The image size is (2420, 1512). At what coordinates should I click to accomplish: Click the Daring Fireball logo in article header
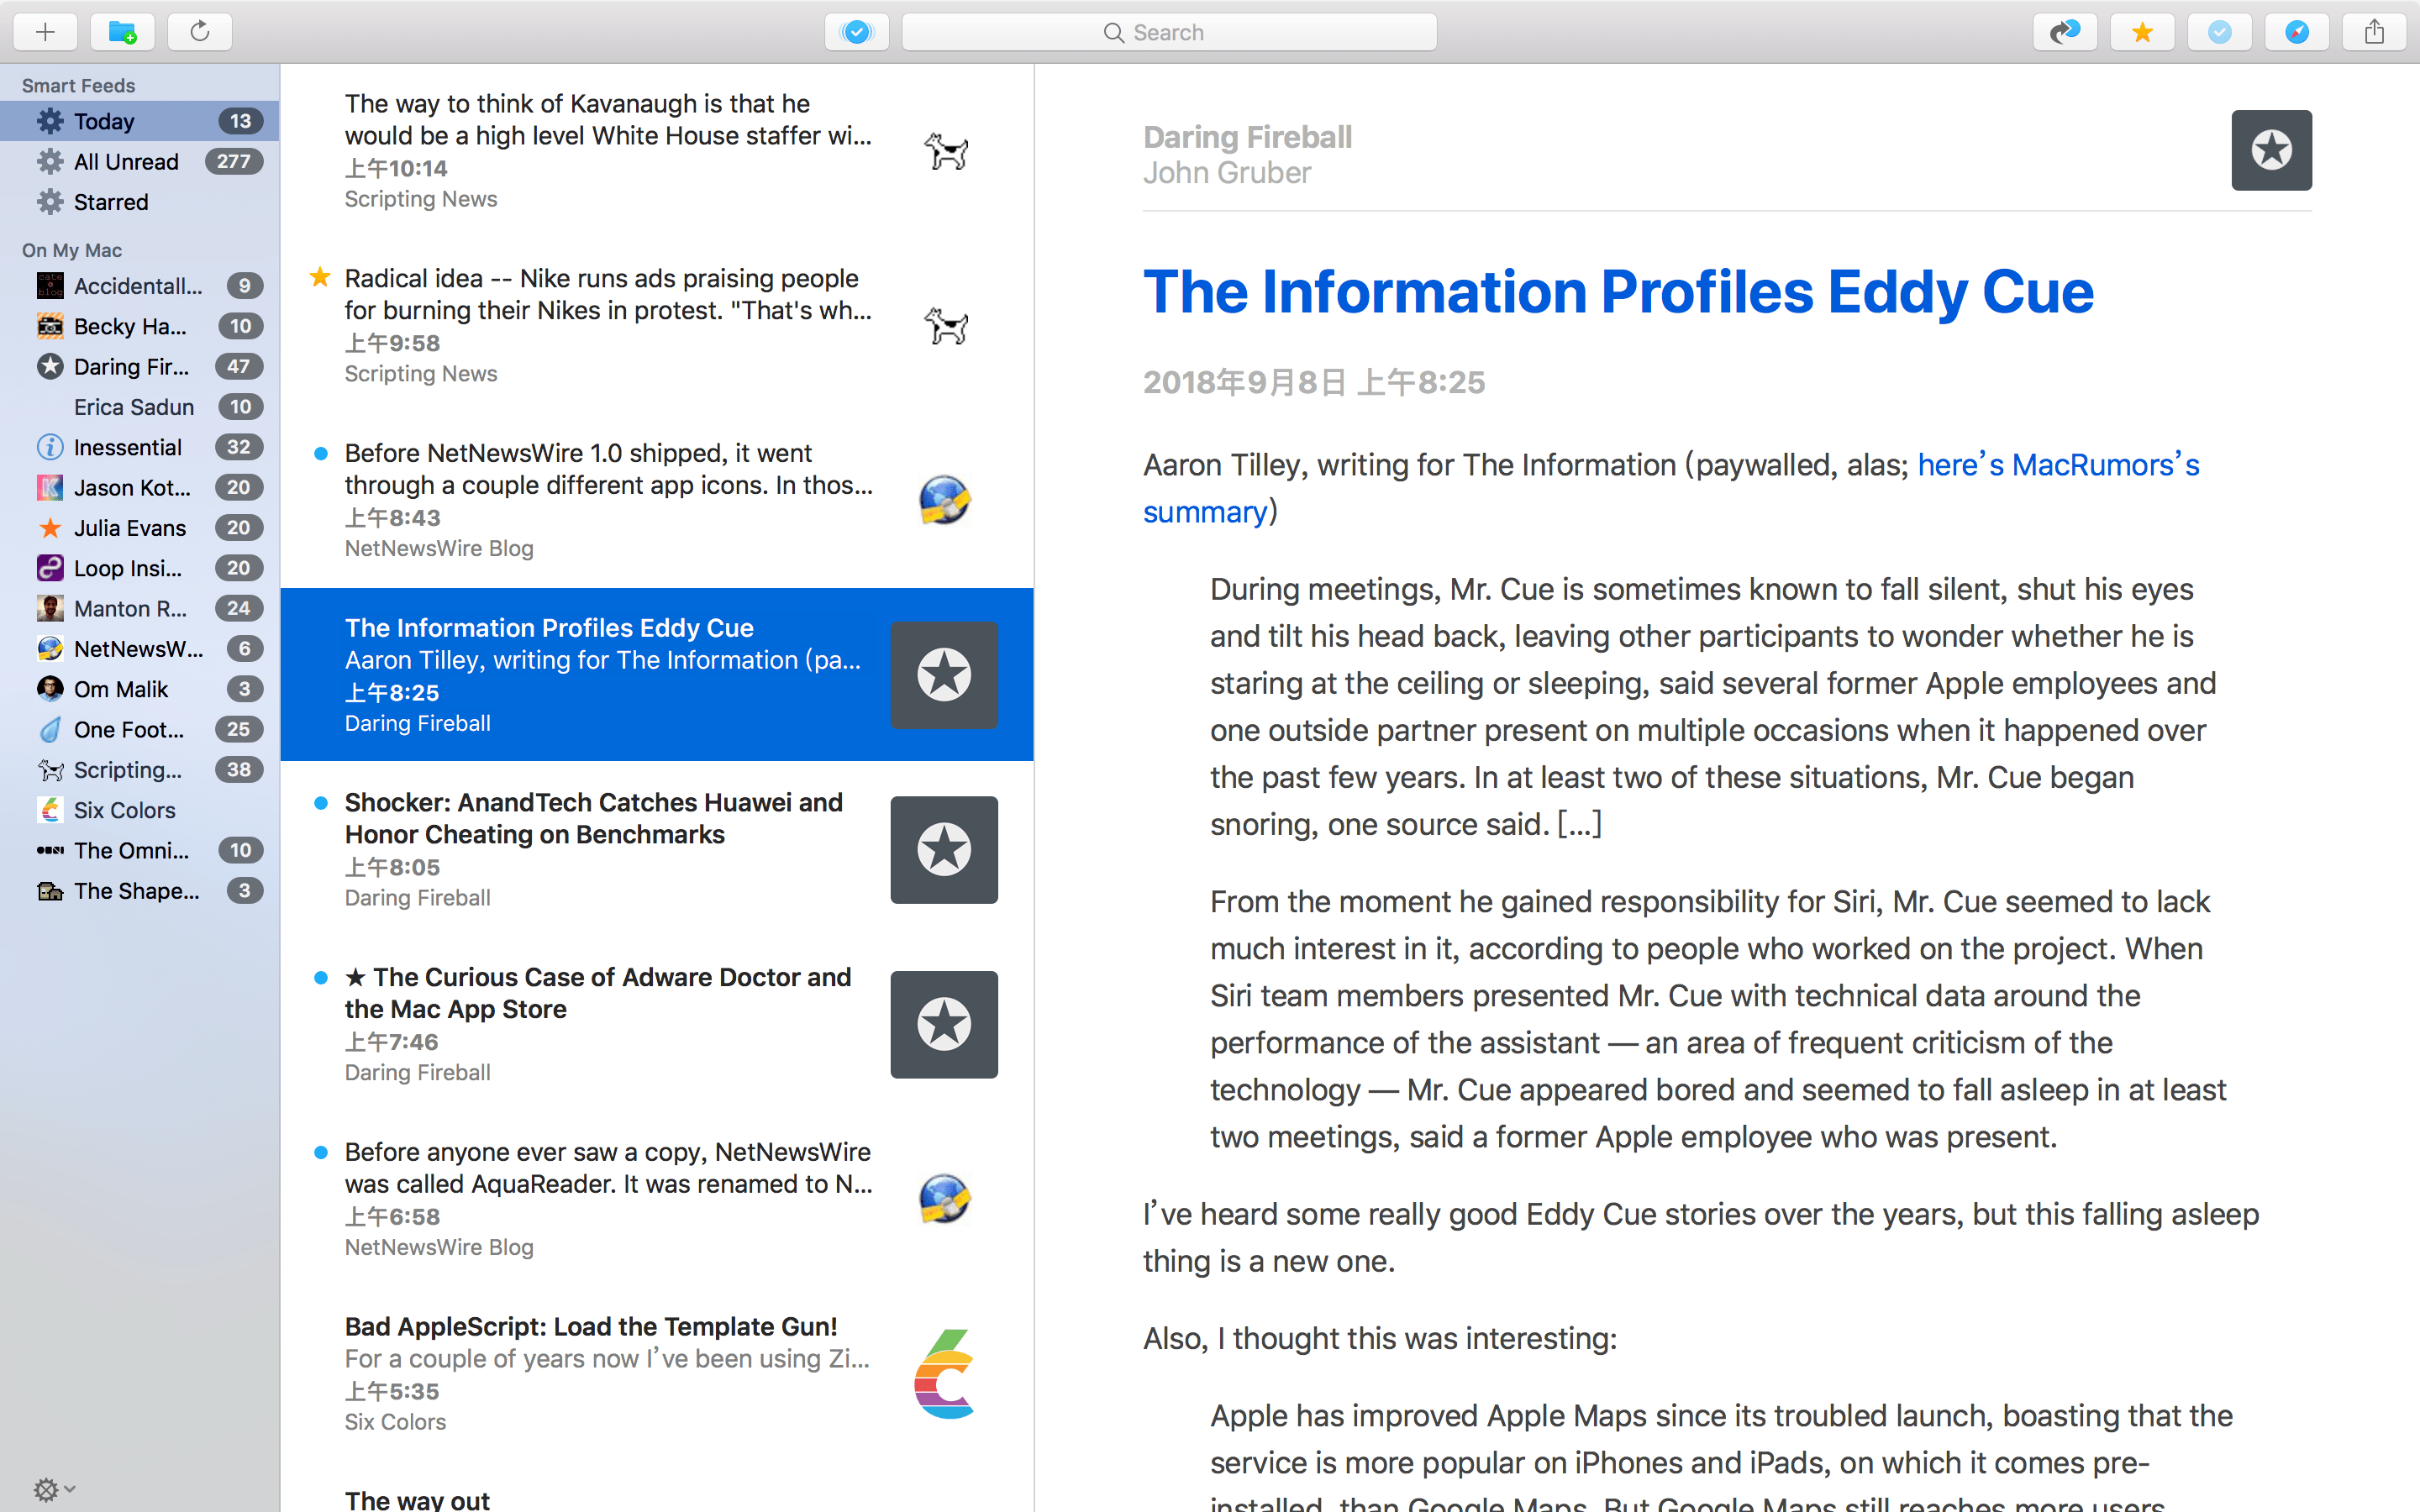click(x=2271, y=150)
